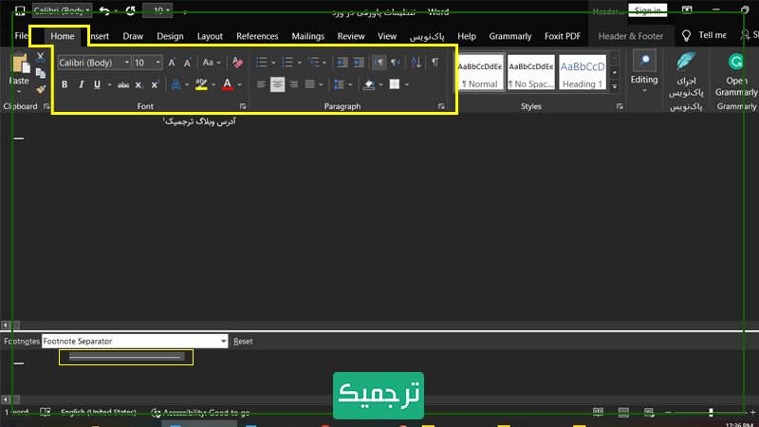This screenshot has width=759, height=427.
Task: Toggle right-to-left text direction
Action: click(x=396, y=63)
